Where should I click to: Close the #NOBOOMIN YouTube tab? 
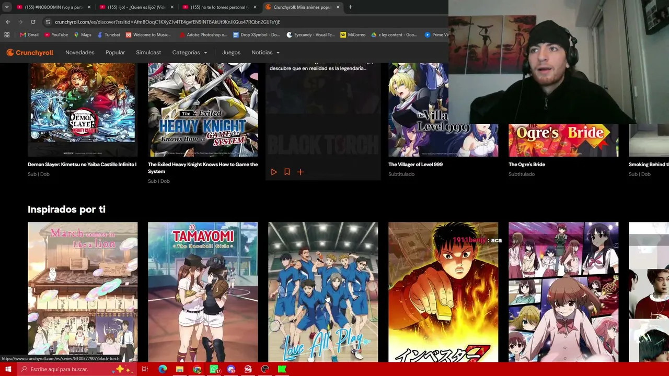click(89, 7)
